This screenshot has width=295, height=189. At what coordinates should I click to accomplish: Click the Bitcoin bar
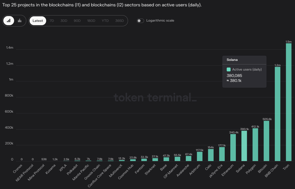pos(267,141)
